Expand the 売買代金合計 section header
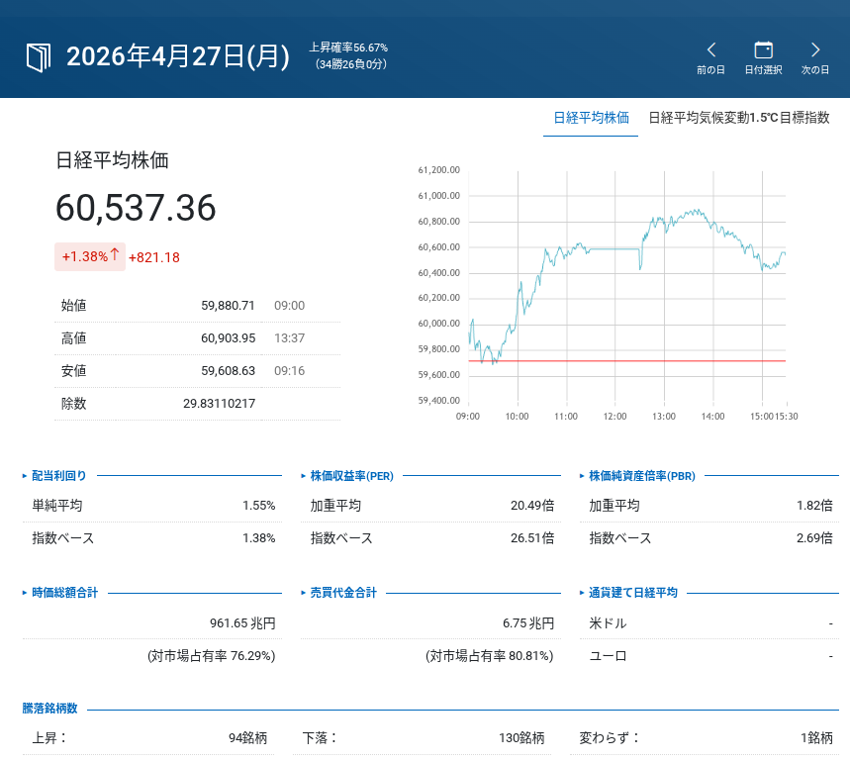Screen dimensions: 850x762 click(343, 593)
